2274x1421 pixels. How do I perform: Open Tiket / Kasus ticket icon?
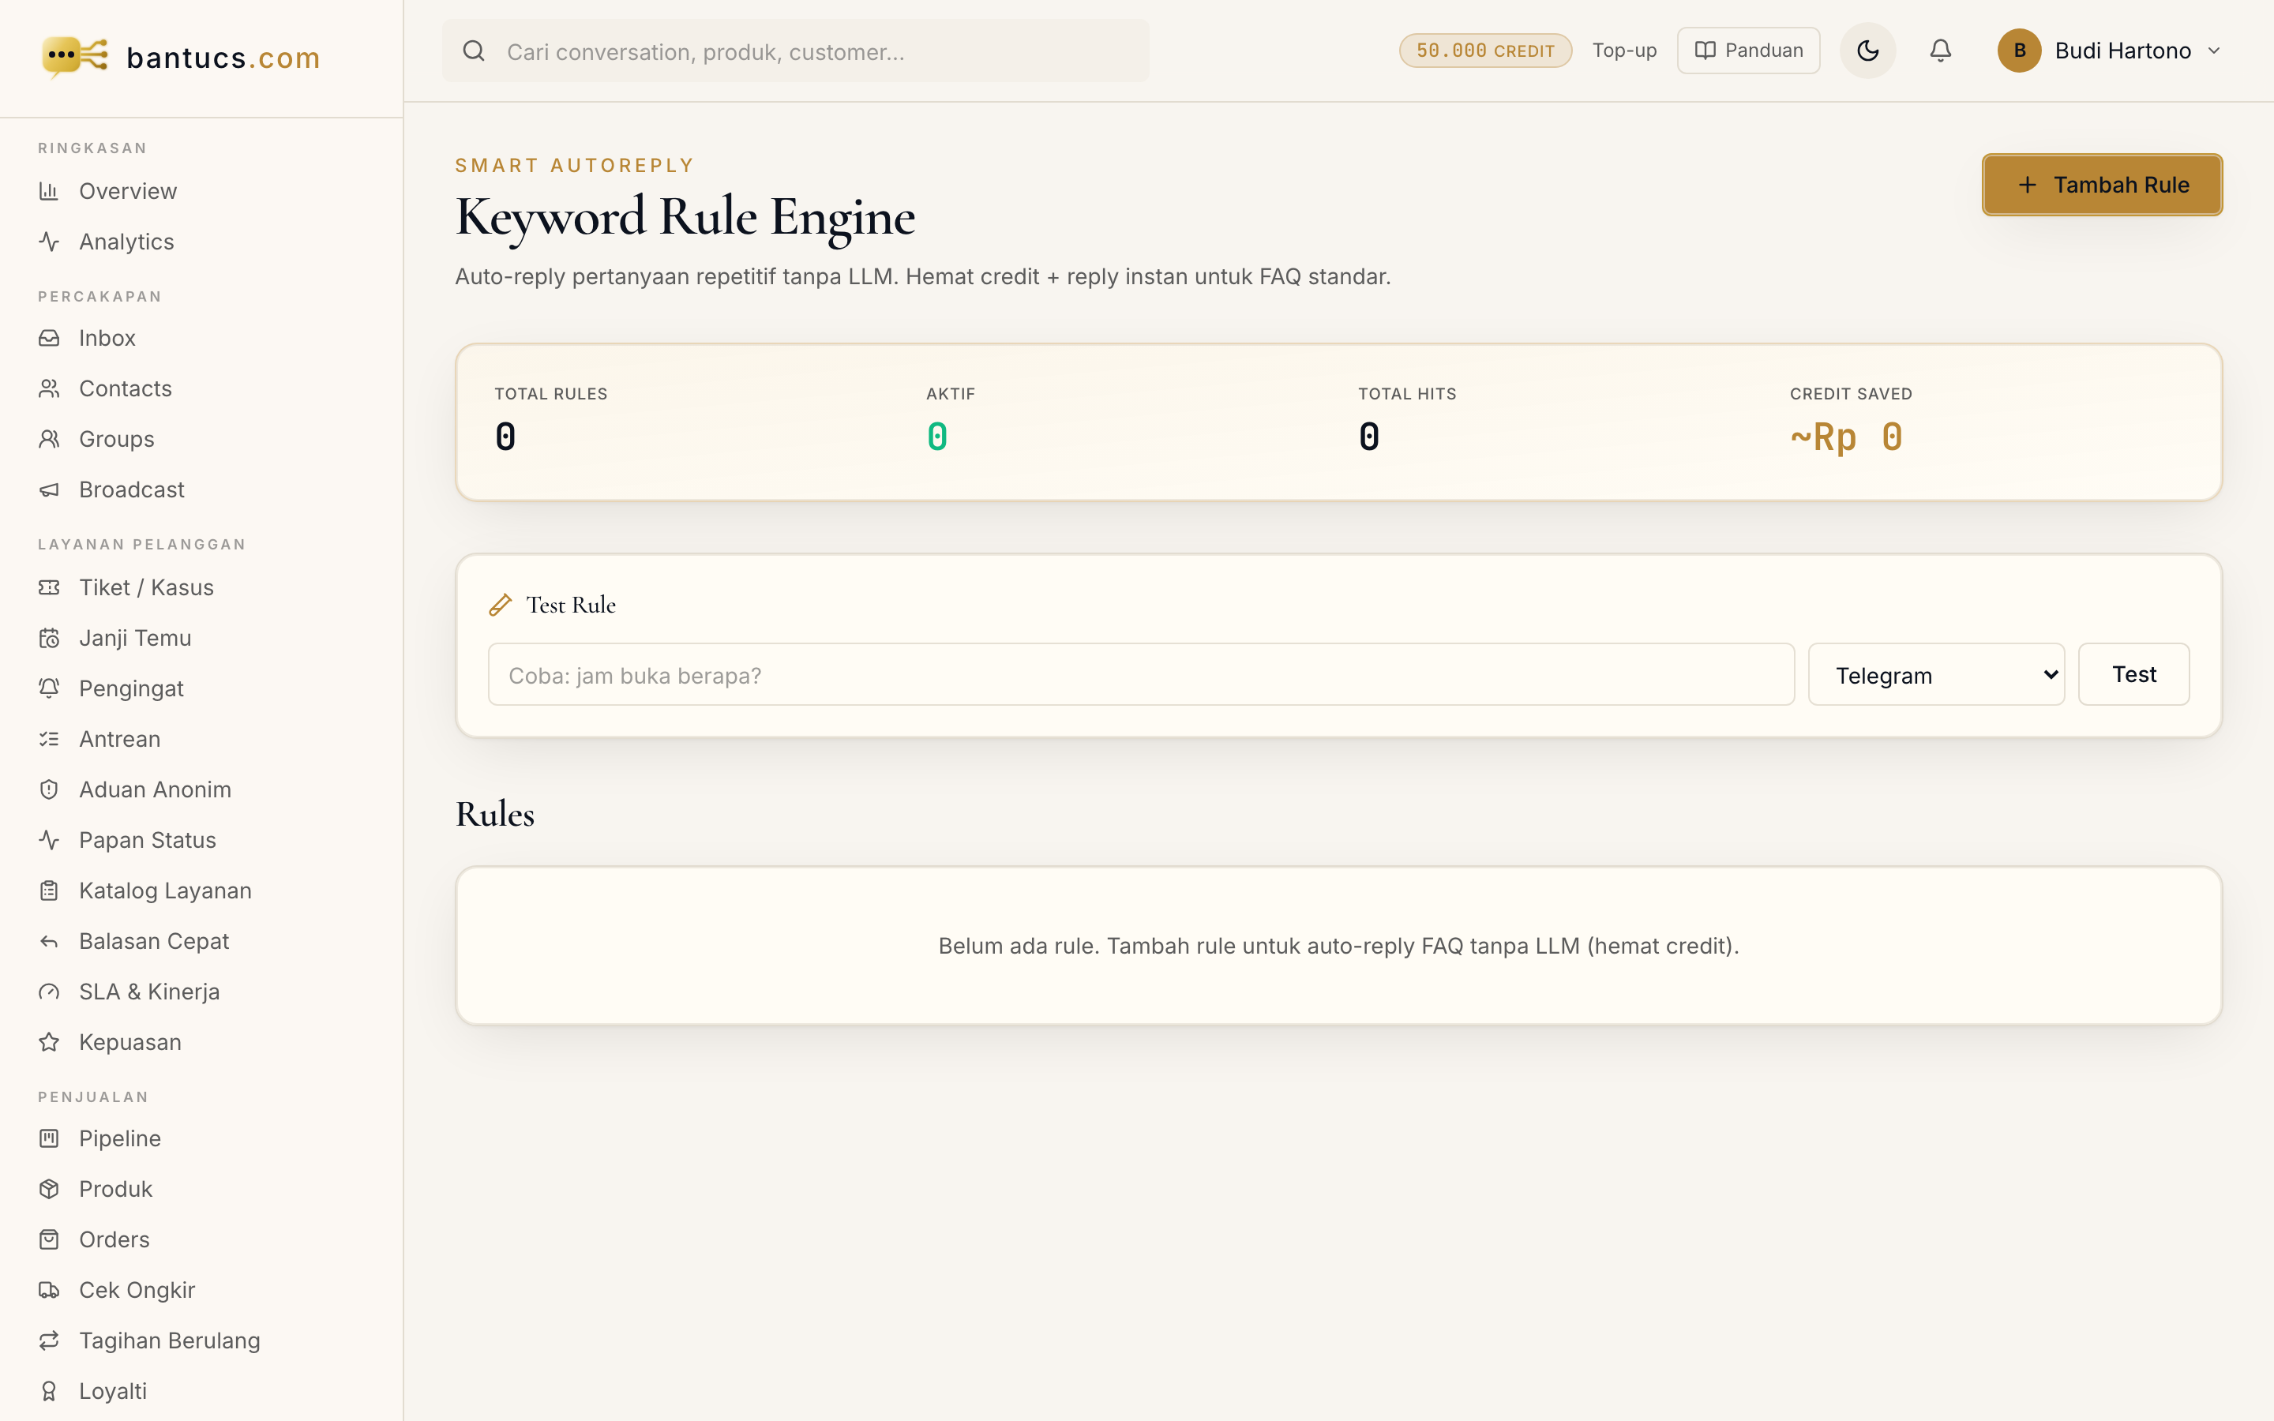click(x=49, y=587)
